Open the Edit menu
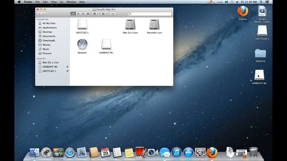 (x=45, y=2)
